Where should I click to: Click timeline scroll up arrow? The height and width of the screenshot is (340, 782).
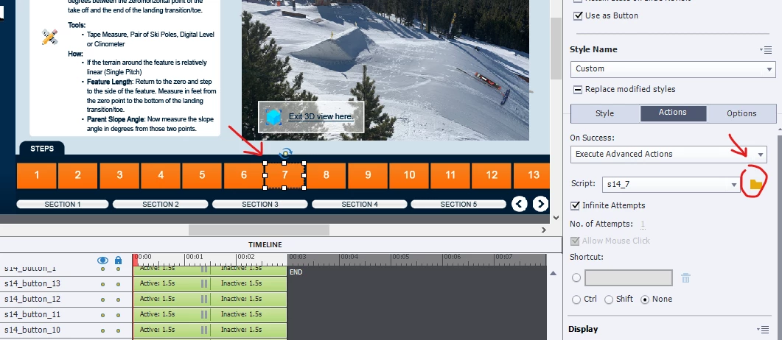pos(553,273)
